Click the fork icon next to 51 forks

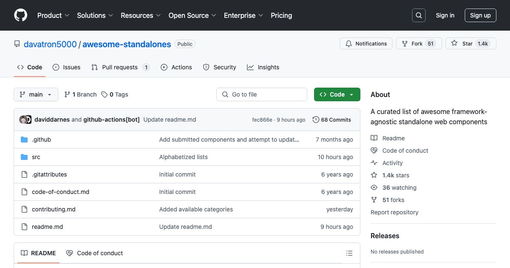tap(374, 200)
